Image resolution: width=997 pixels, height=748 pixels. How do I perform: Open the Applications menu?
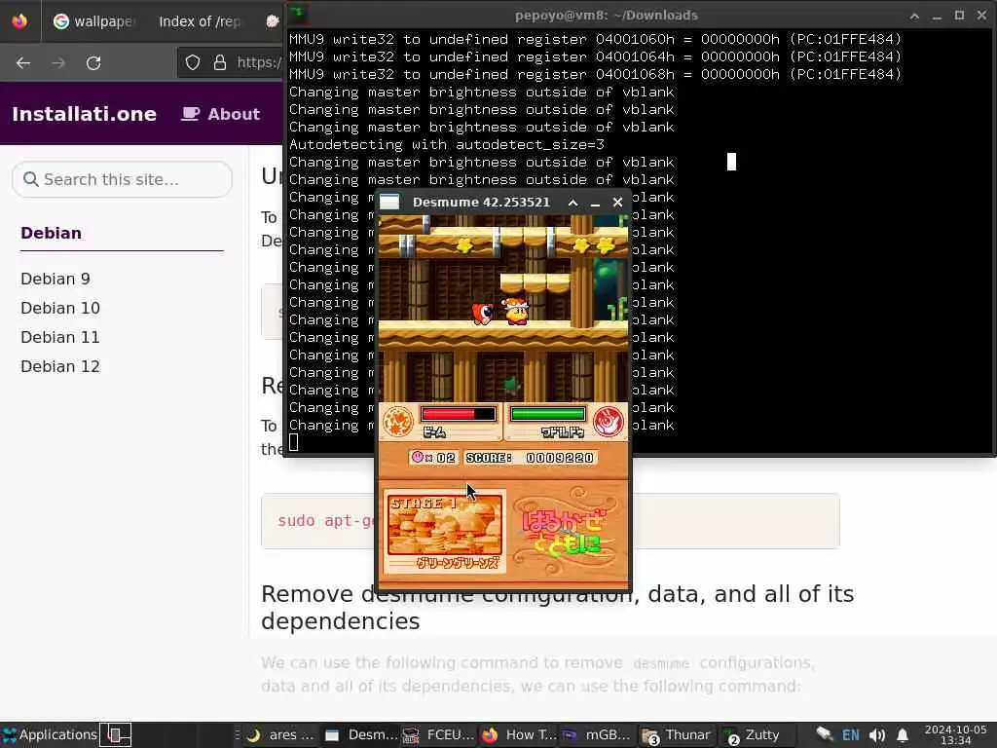pyautogui.click(x=49, y=734)
